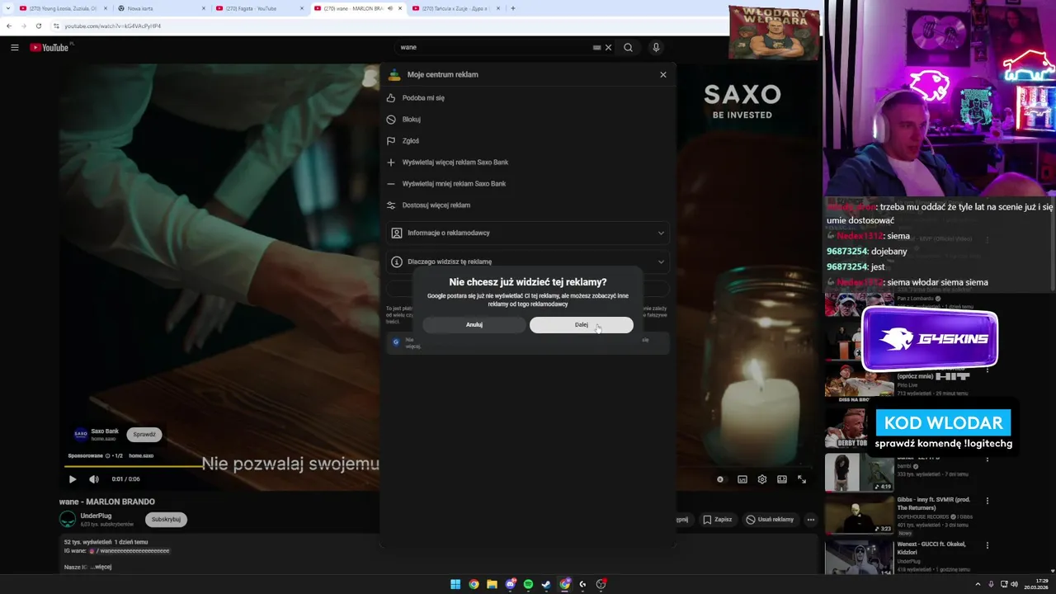Open options for the Wenext GUCCI video
Screen dimensions: 1056x594
tap(987, 545)
